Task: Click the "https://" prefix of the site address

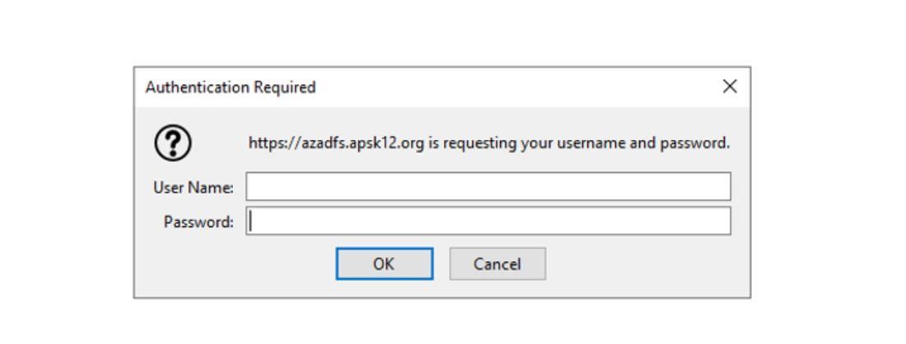Action: click(274, 143)
